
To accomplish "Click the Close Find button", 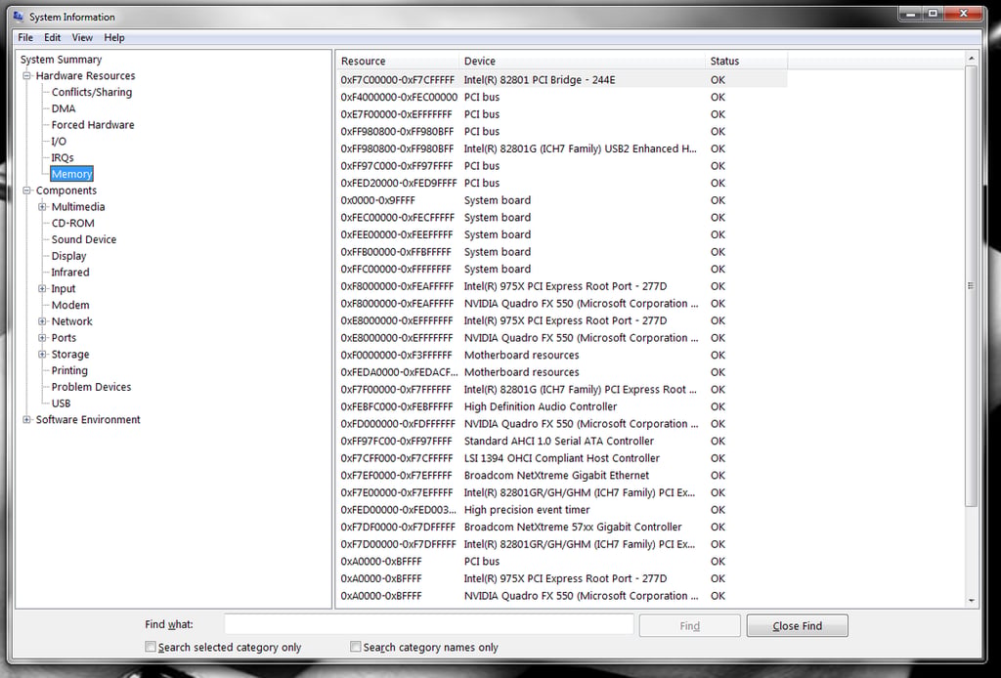I will 798,625.
